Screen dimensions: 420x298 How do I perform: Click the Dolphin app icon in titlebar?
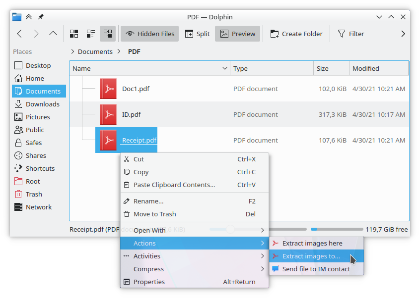pos(17,17)
